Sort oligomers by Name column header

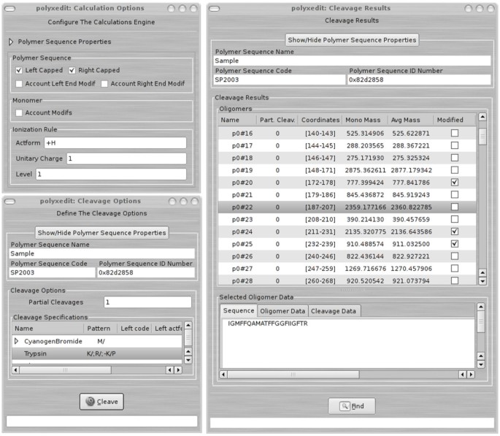tap(237, 120)
